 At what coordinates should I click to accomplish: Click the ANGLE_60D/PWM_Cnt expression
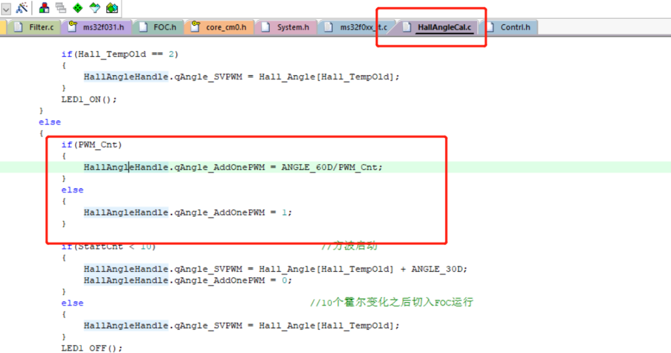(x=329, y=167)
